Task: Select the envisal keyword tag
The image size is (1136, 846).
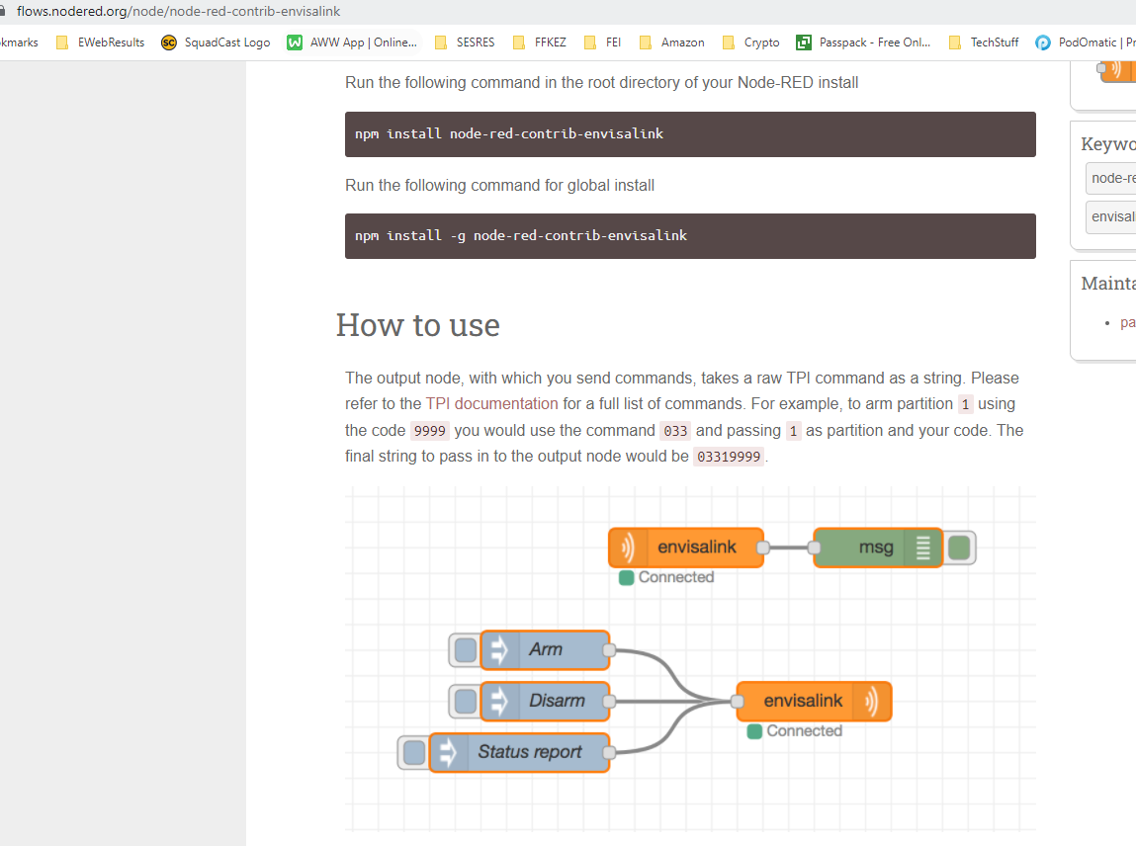Action: click(x=1110, y=217)
